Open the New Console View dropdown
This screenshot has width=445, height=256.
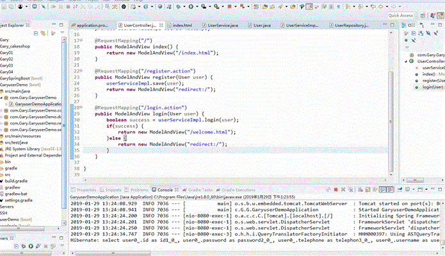tap(426, 189)
